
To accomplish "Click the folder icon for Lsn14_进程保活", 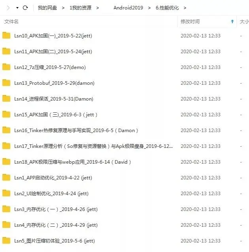I will pos(6,99).
